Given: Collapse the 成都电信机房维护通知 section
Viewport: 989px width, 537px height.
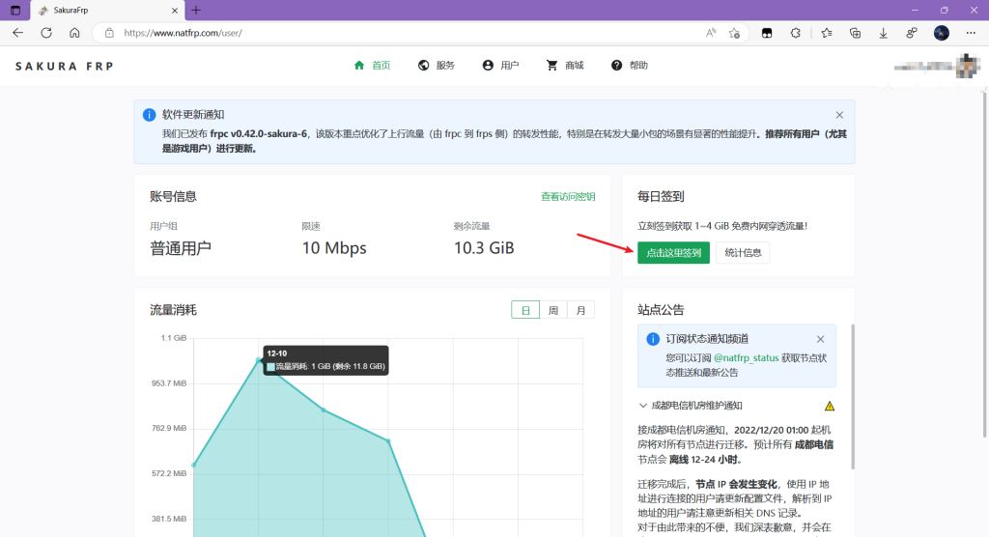Looking at the screenshot, I should 642,405.
